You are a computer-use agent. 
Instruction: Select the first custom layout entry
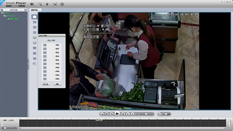(51, 45)
